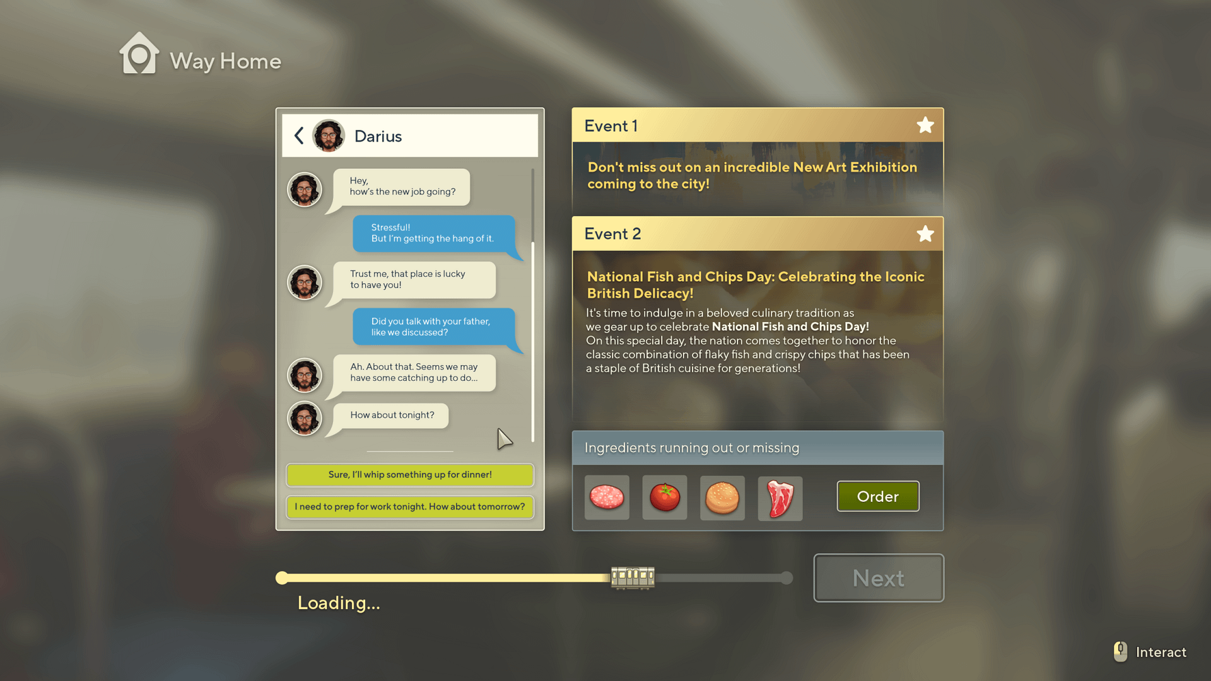
Task: Select 'Sure, I'll whip something up for dinner!'
Action: click(410, 474)
